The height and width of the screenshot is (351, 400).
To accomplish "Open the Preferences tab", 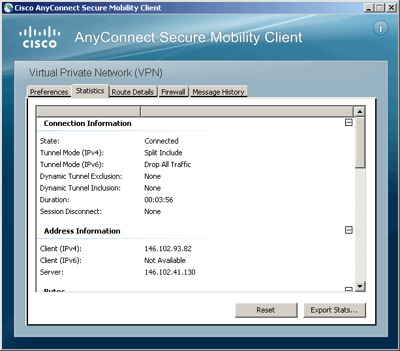I will (49, 92).
